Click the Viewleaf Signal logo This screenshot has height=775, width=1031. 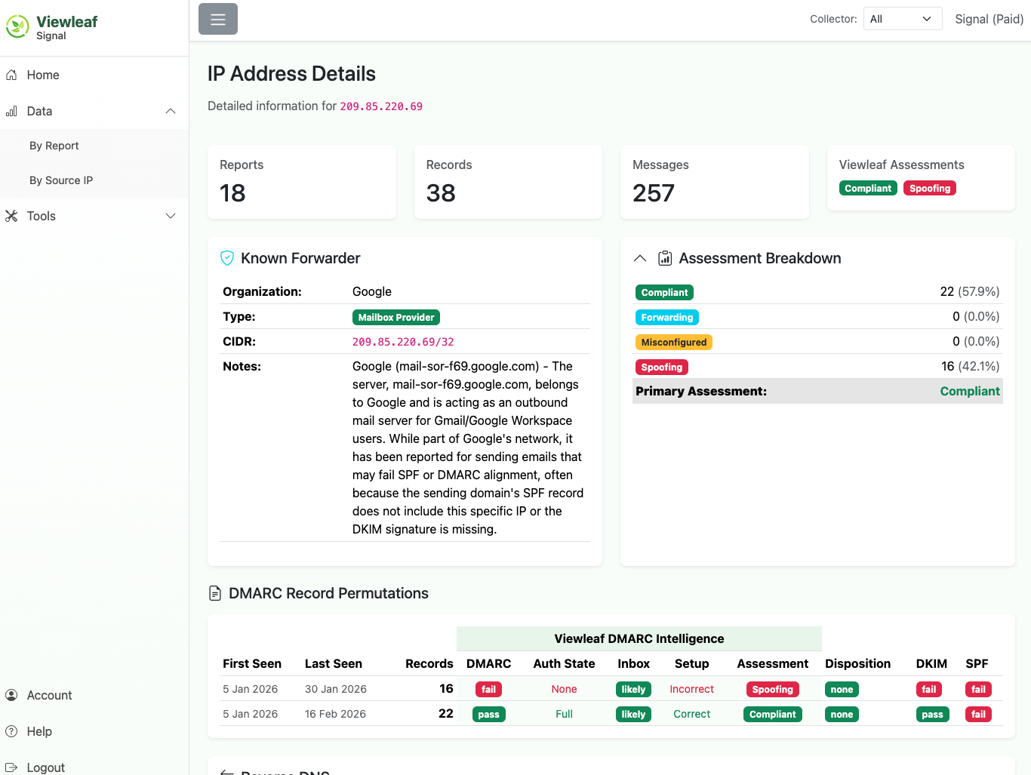[x=51, y=27]
